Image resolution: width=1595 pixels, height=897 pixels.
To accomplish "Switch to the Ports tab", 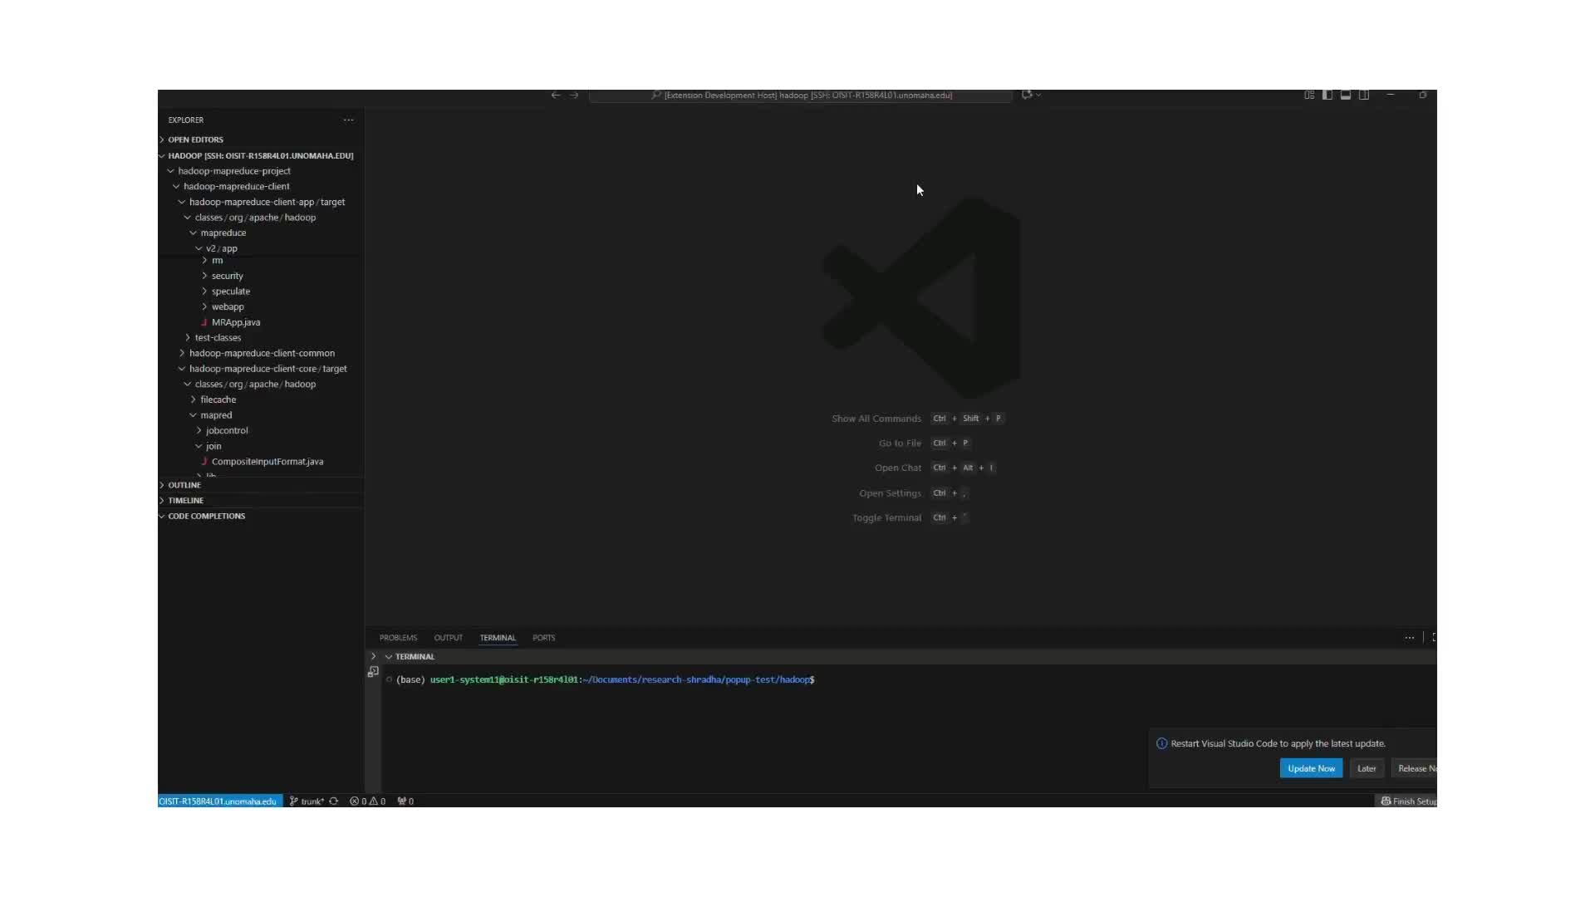I will [x=543, y=638].
